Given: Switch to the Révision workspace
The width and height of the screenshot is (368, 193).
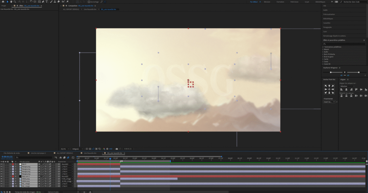Looking at the screenshot, I should pyautogui.click(x=267, y=2).
